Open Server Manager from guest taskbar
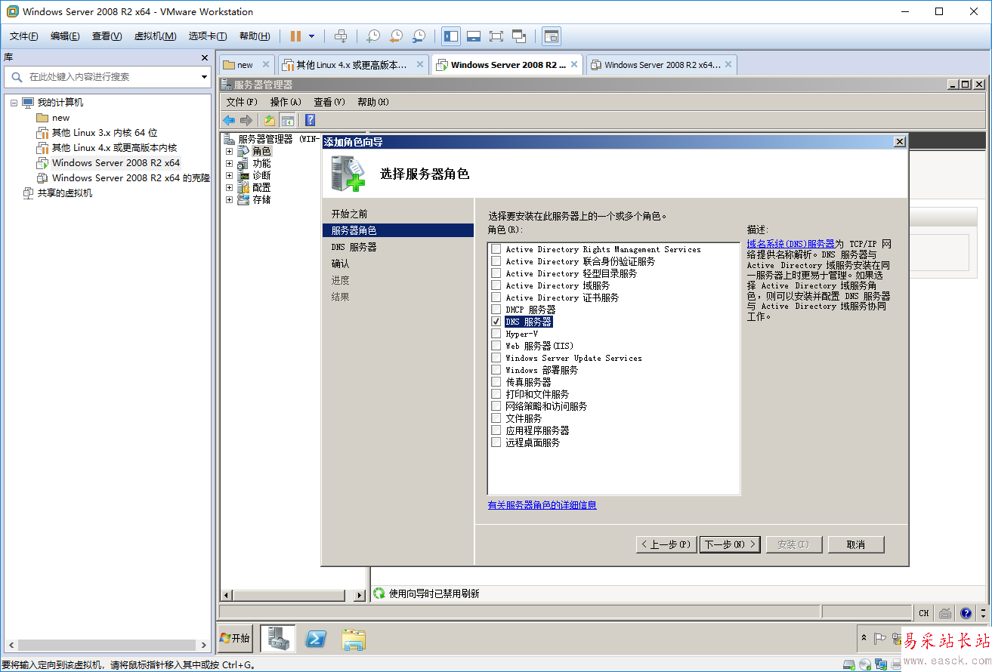Image resolution: width=992 pixels, height=672 pixels. [x=278, y=639]
